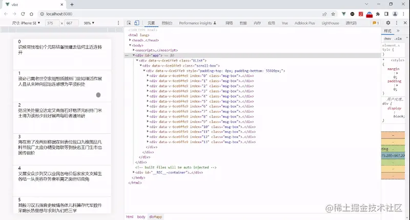410x220 pixels.
Task: Click the browser back arrow
Action: pyautogui.click(x=6, y=14)
